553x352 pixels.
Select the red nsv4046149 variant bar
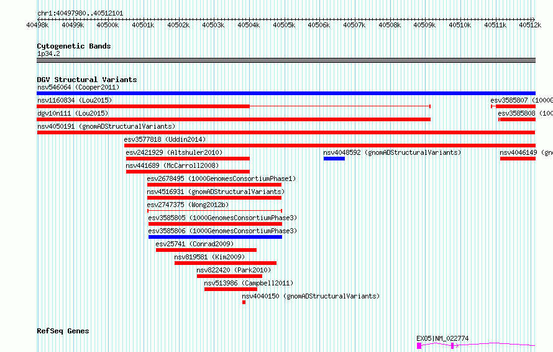(518, 159)
